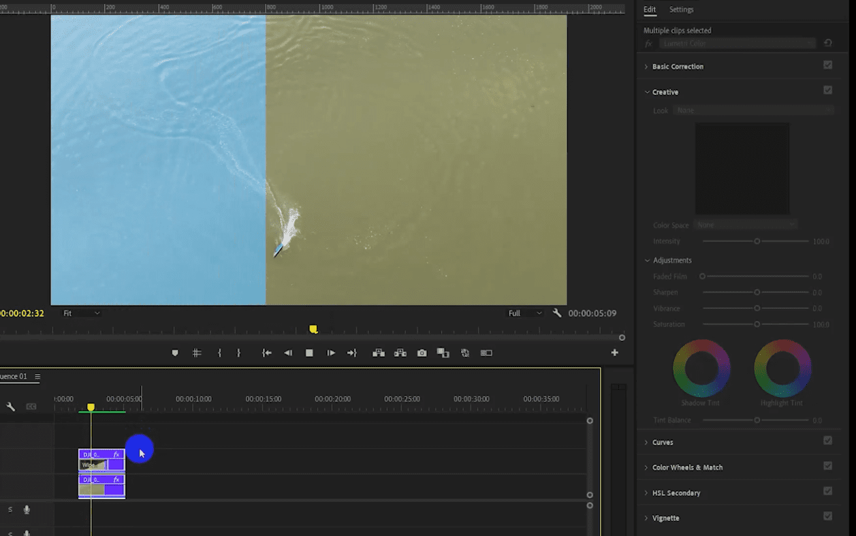Reset the Lumetri Color effect

coord(828,43)
